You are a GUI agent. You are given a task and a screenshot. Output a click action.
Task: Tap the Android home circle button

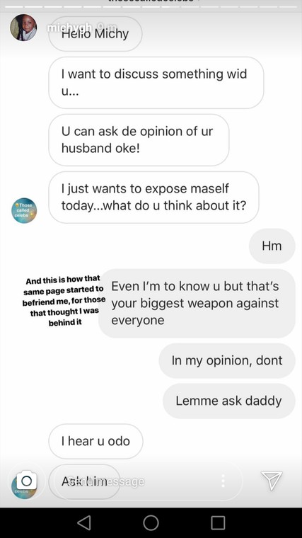tap(151, 523)
